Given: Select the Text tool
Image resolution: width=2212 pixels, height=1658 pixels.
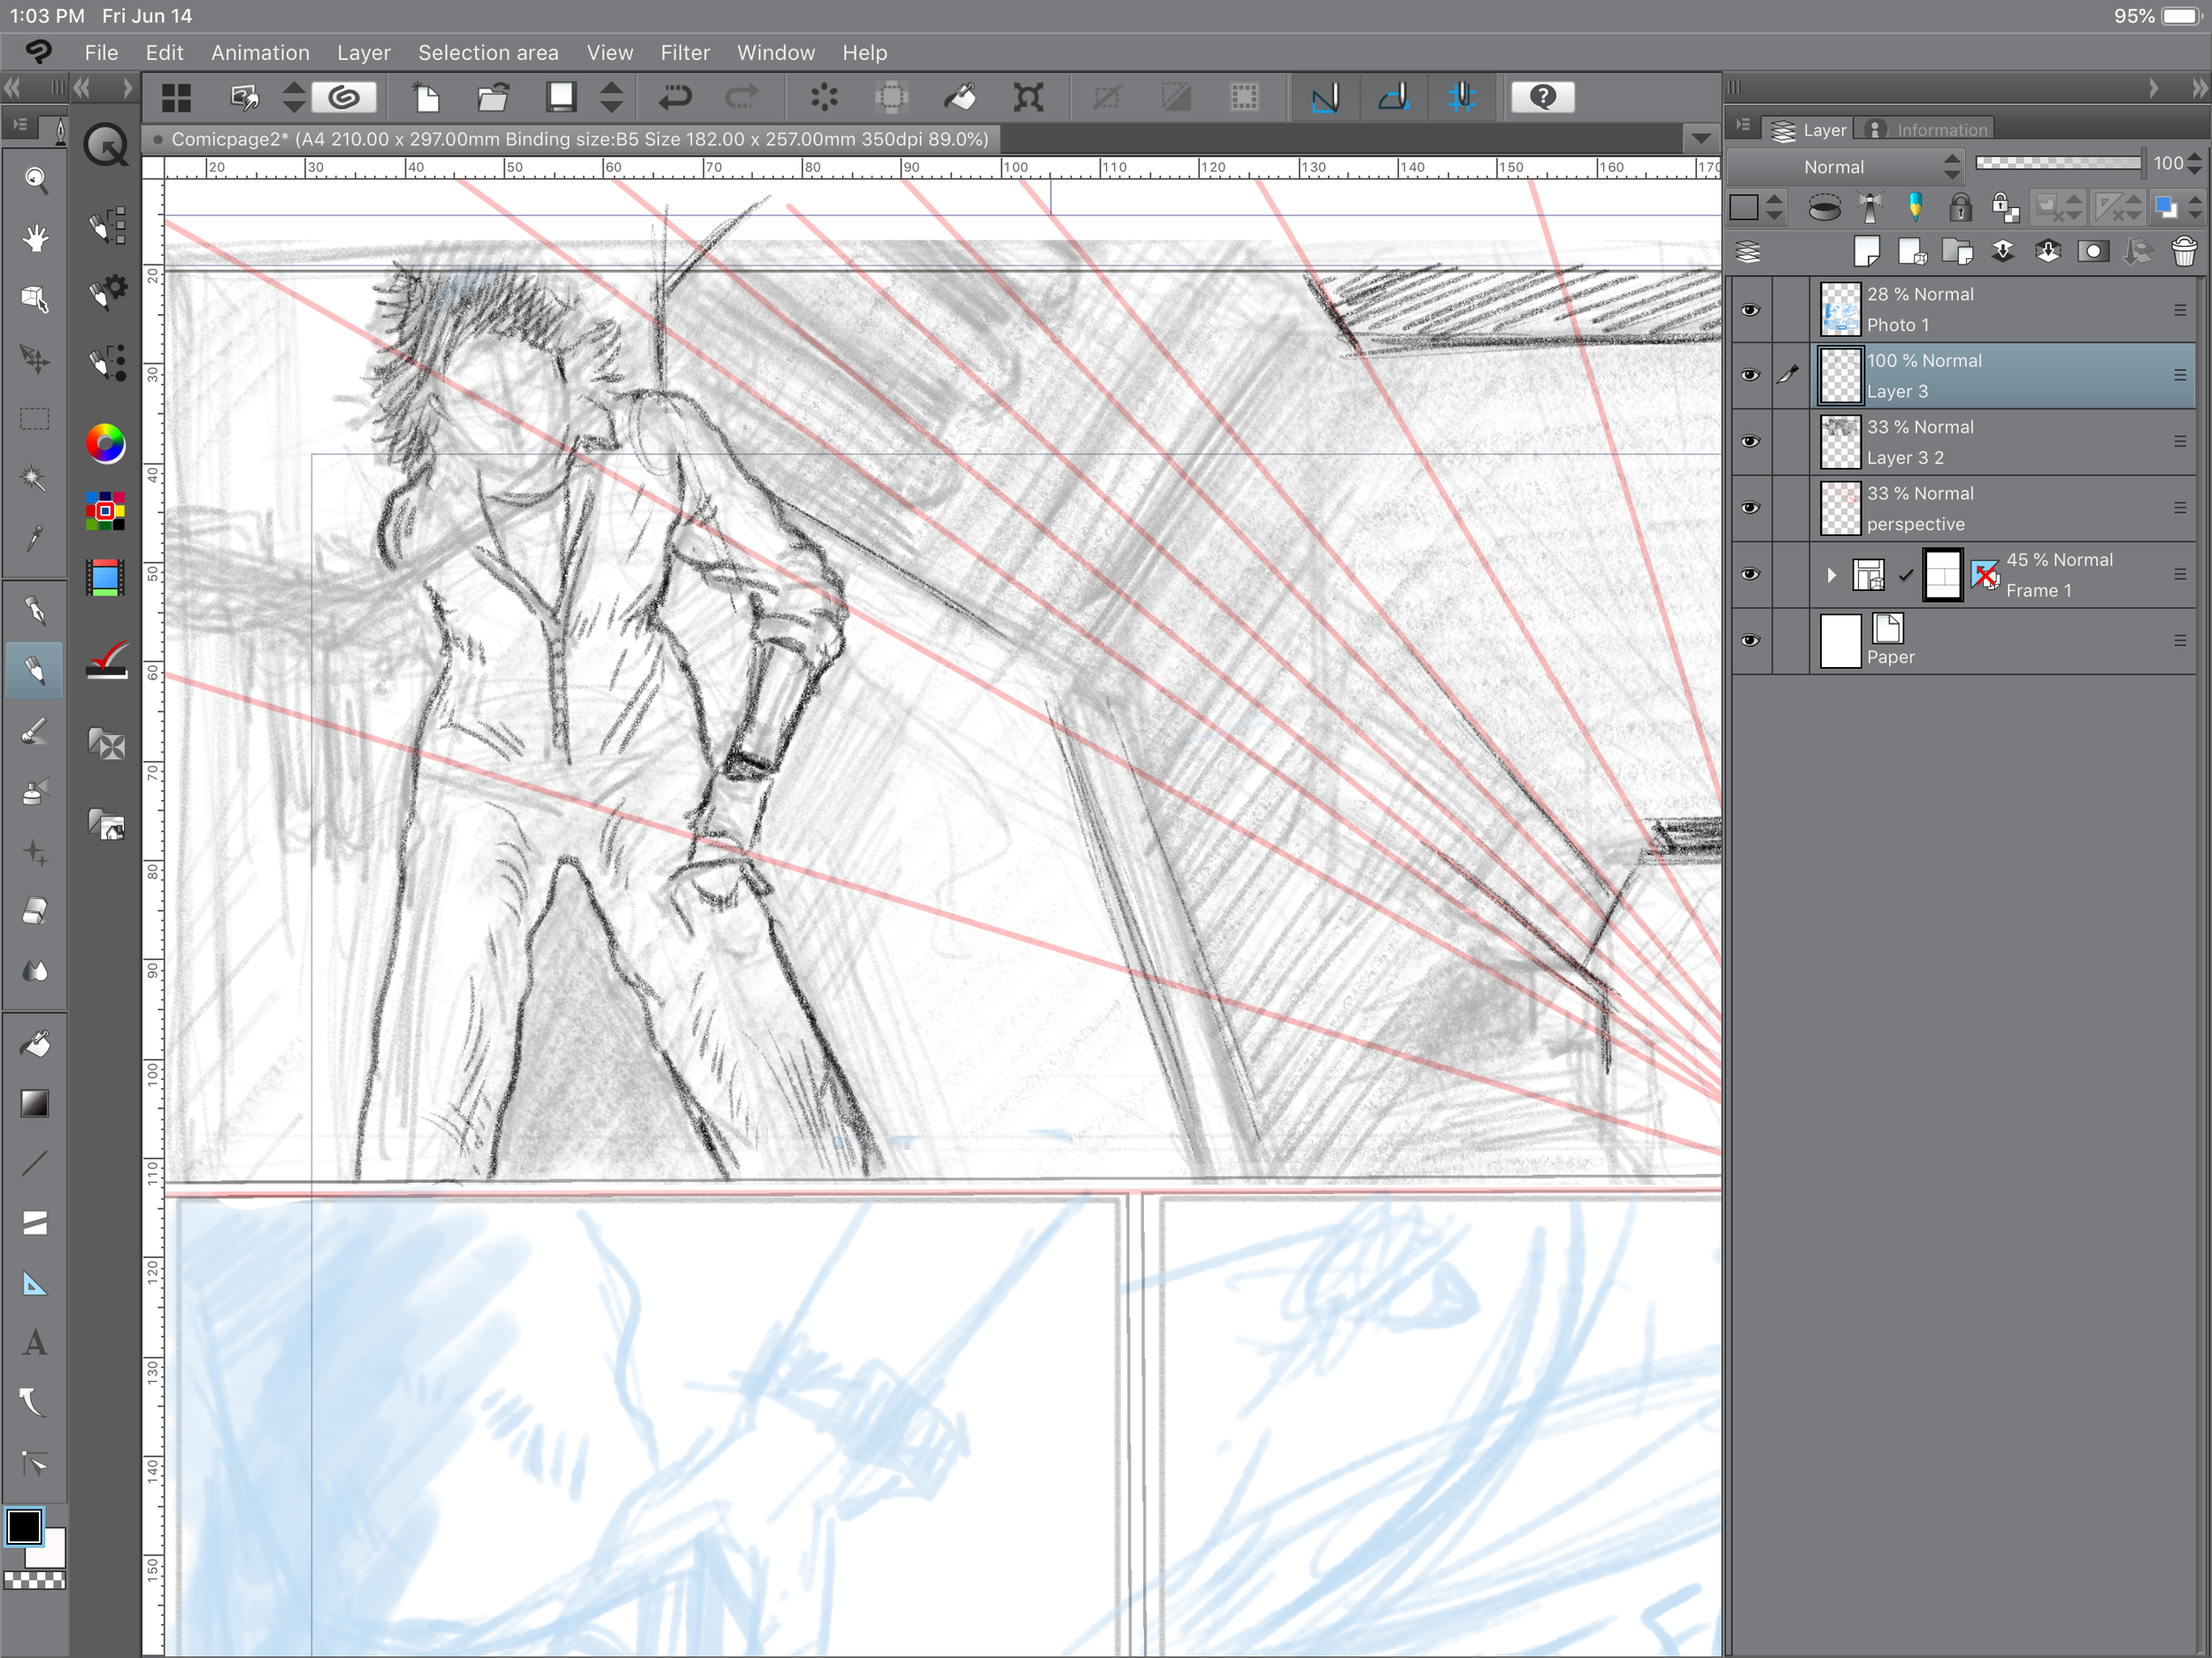Looking at the screenshot, I should (35, 1343).
